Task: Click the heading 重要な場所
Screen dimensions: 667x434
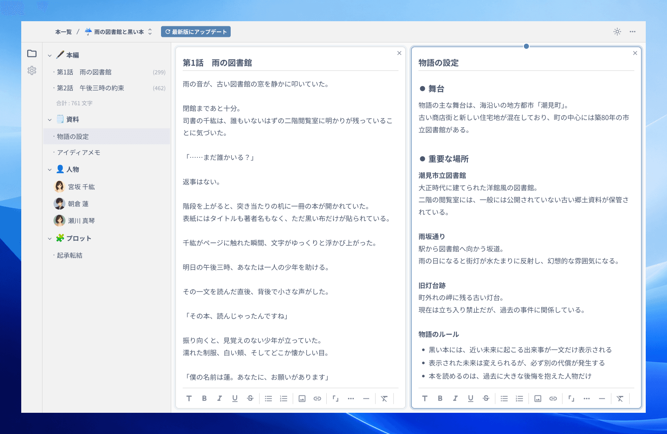Action: point(448,159)
